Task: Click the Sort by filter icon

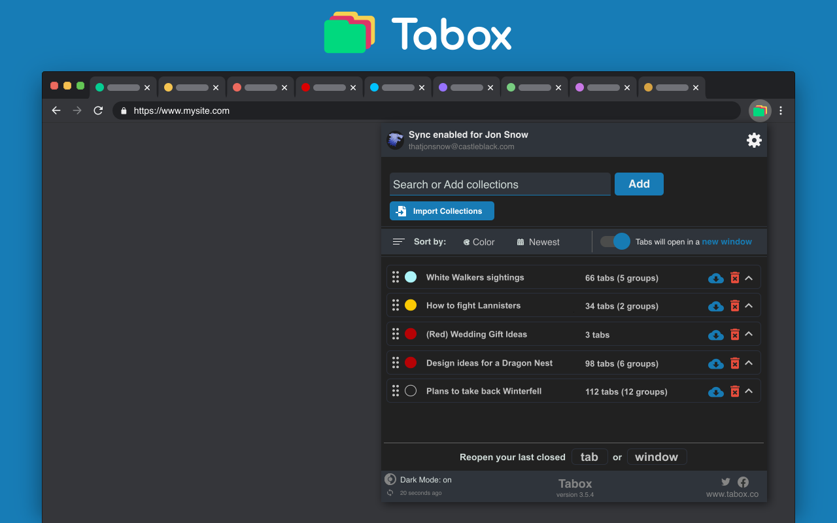Action: pos(398,241)
